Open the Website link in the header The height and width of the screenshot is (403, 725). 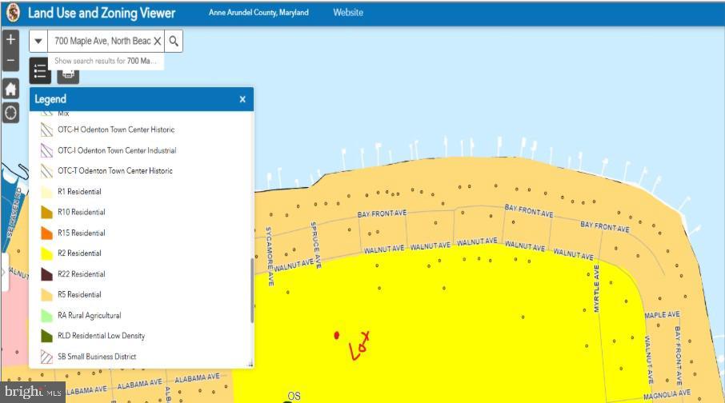coord(348,13)
